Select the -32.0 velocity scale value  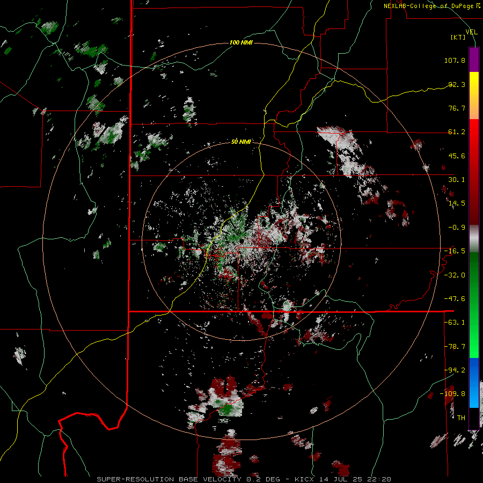click(x=455, y=275)
